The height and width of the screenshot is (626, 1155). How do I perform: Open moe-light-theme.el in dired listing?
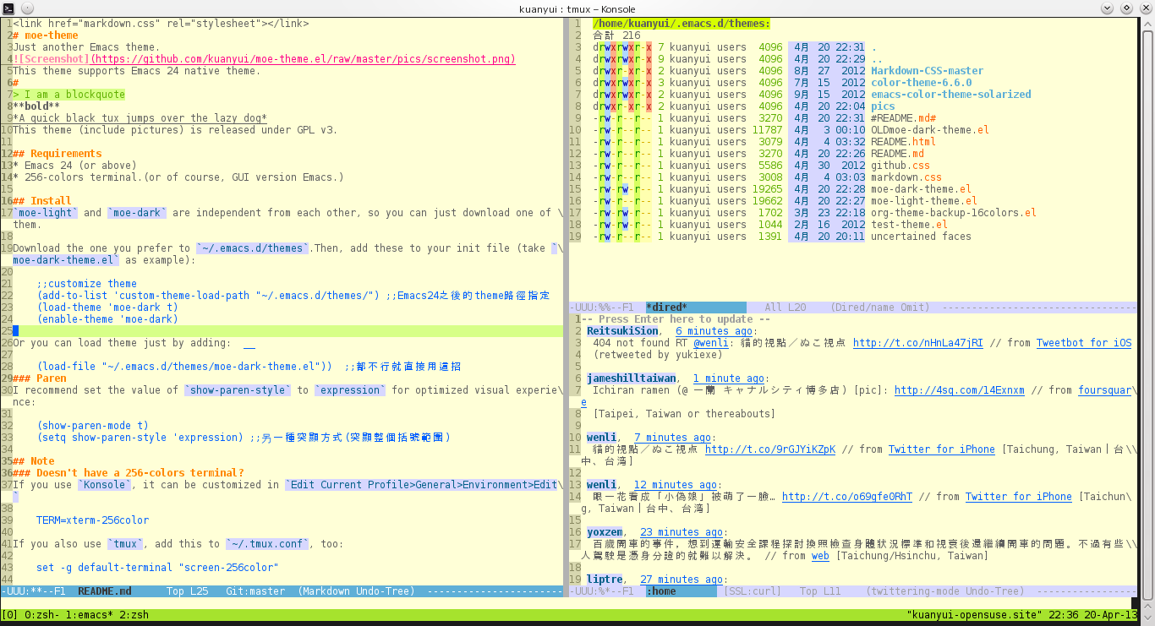[x=924, y=201]
